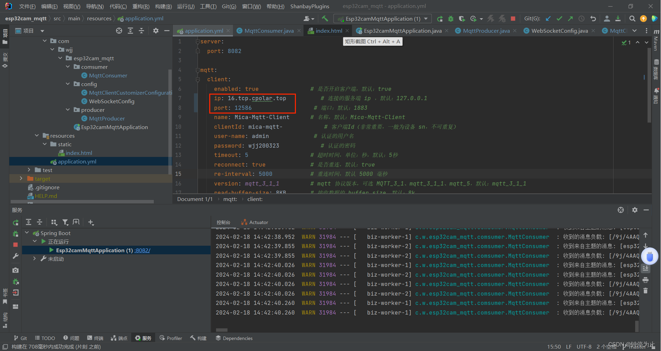Click select opened file crosshair in Project panel
The height and width of the screenshot is (351, 661).
pos(119,31)
